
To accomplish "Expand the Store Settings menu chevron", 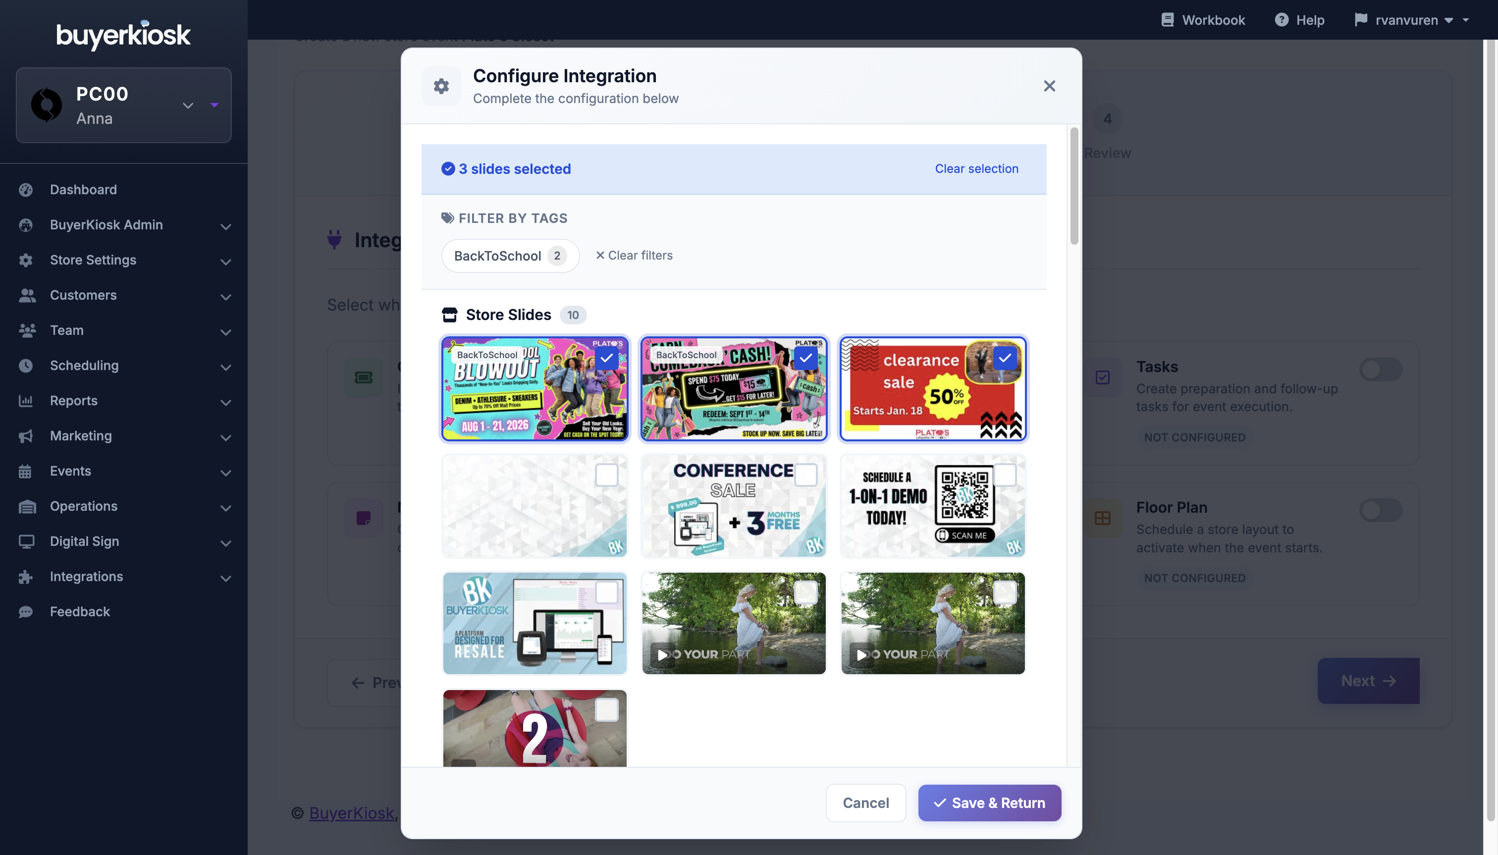I will click(225, 261).
